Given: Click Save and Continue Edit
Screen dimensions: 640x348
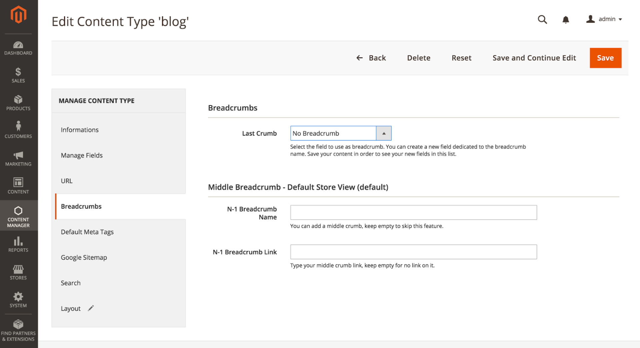Looking at the screenshot, I should coord(534,58).
